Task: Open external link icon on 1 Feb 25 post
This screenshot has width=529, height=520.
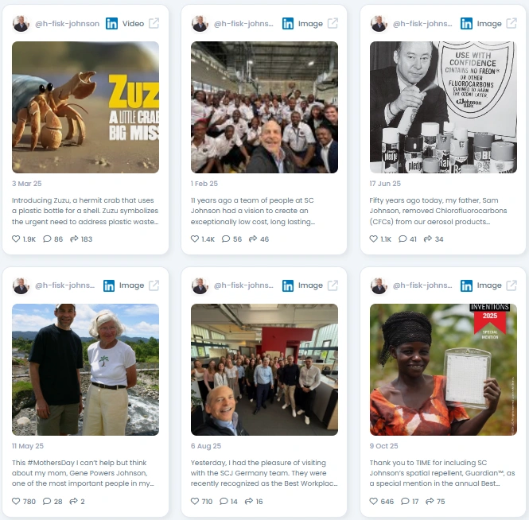Action: pos(333,23)
